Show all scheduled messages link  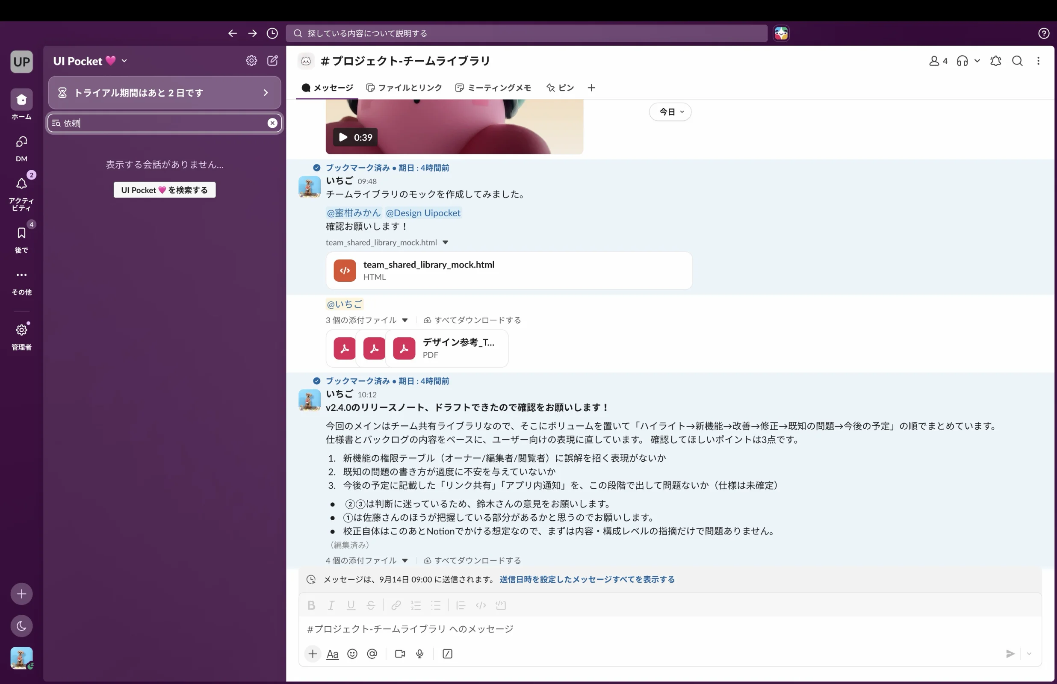pos(587,579)
